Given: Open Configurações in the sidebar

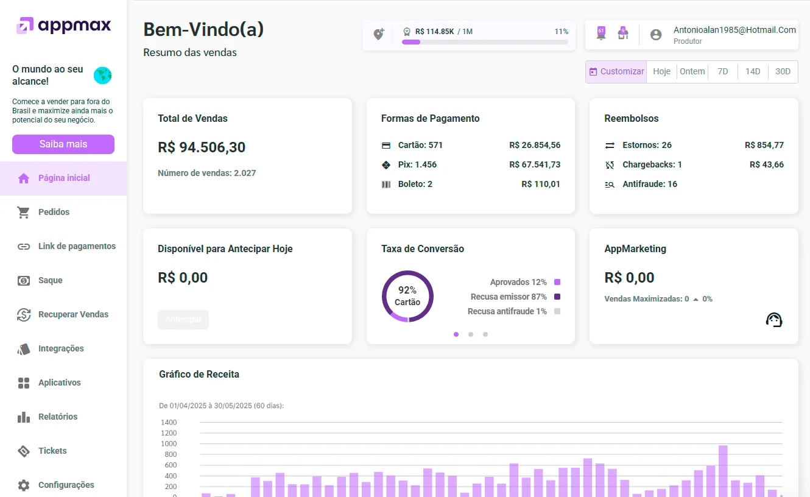Looking at the screenshot, I should (x=66, y=485).
